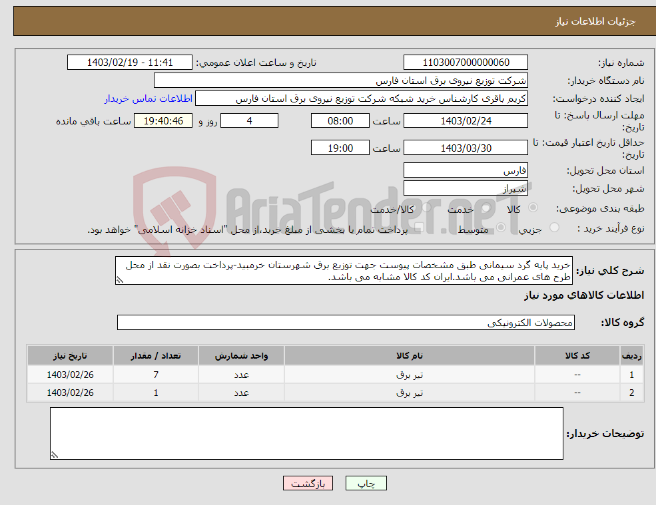The height and width of the screenshot is (505, 656).
Task: Toggle the Islamic treasury payment checkbox
Action: [419, 228]
